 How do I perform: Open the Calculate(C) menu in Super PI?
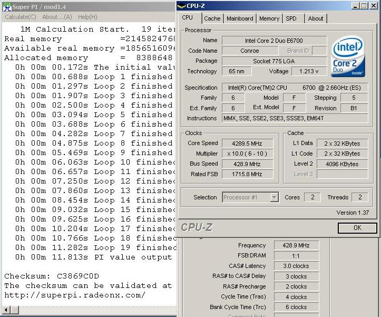(21, 17)
